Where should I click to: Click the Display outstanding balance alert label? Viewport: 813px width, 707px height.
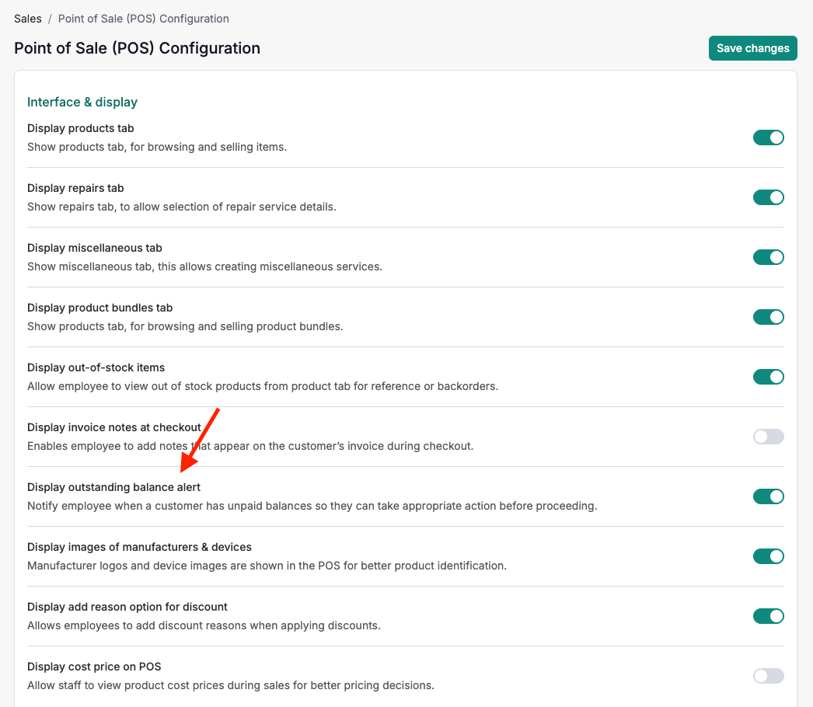pos(113,487)
